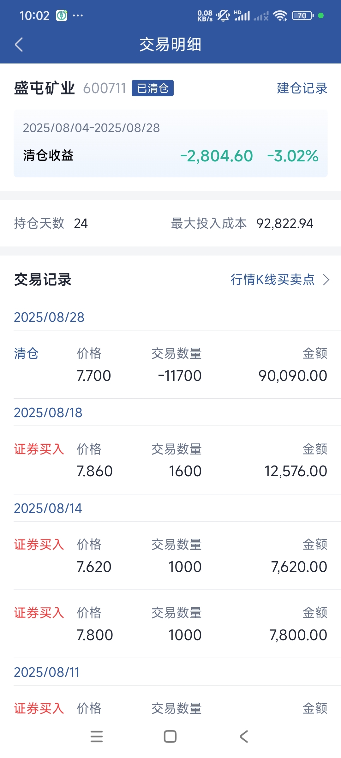Tap the HD signal strength icon
341x758 pixels.
pos(242,15)
